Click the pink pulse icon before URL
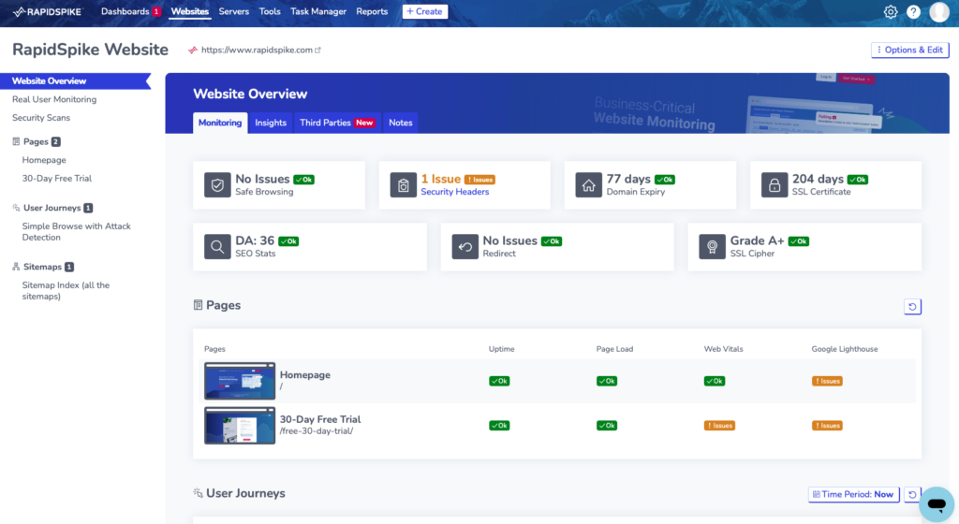 coord(193,51)
